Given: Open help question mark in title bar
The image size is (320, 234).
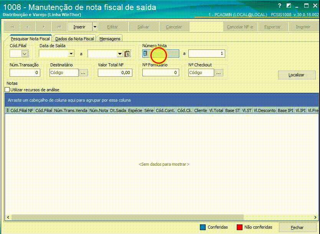Looking at the screenshot, I should pyautogui.click(x=280, y=6).
